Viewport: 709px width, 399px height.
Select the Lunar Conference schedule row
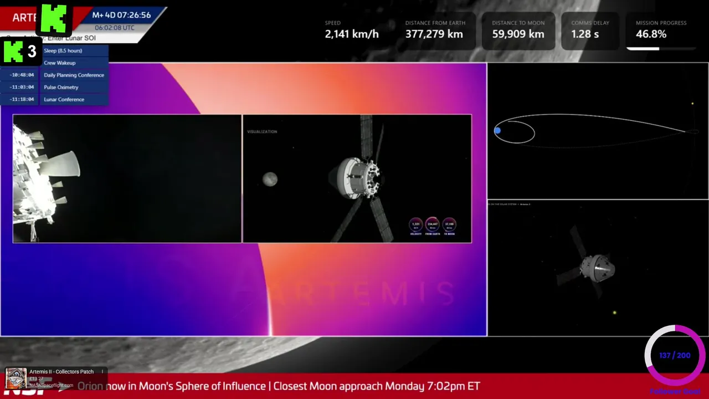pyautogui.click(x=75, y=99)
